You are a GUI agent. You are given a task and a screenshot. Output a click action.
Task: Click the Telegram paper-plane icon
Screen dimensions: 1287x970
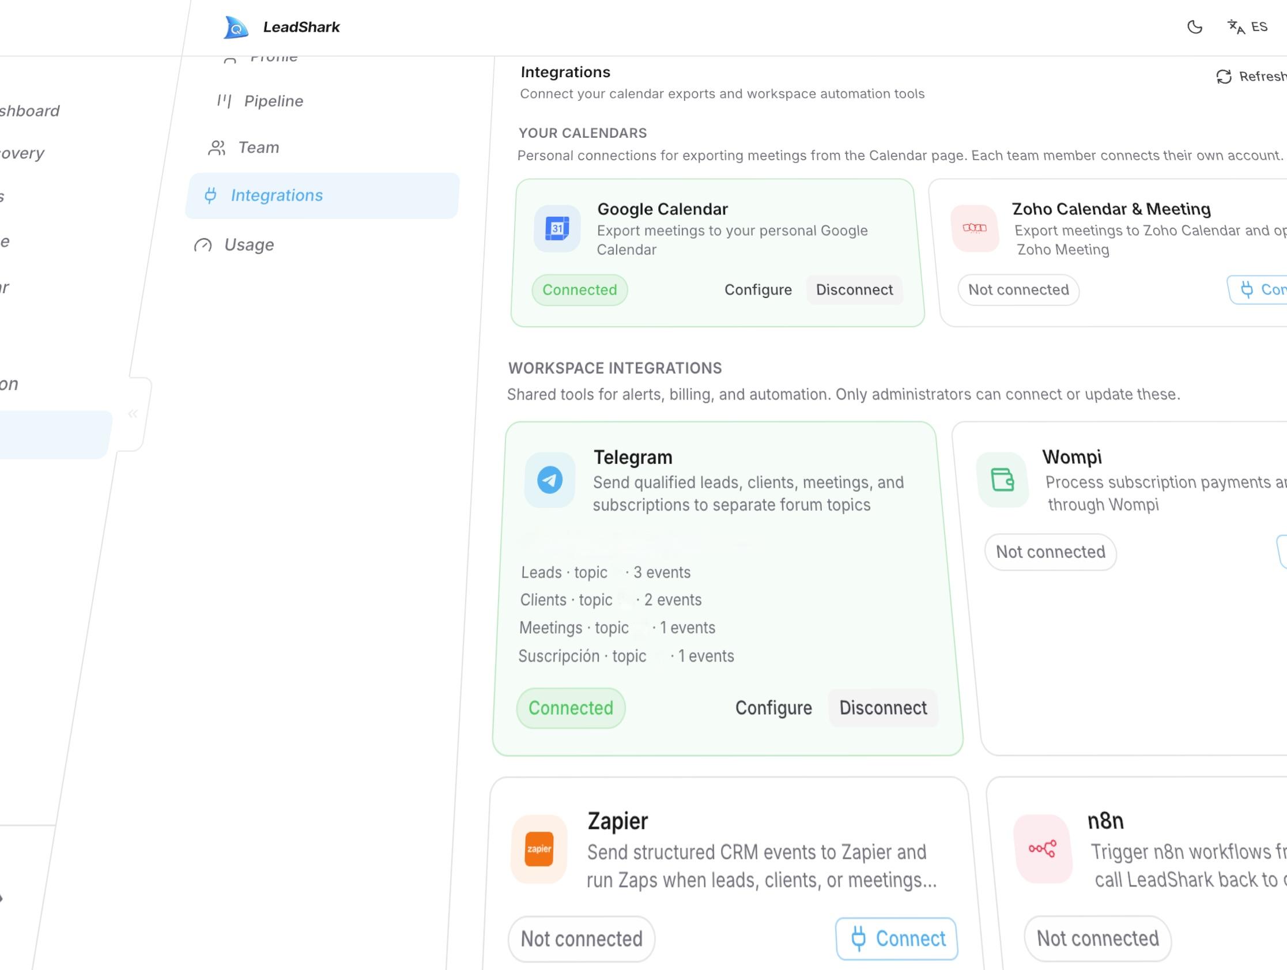point(550,480)
